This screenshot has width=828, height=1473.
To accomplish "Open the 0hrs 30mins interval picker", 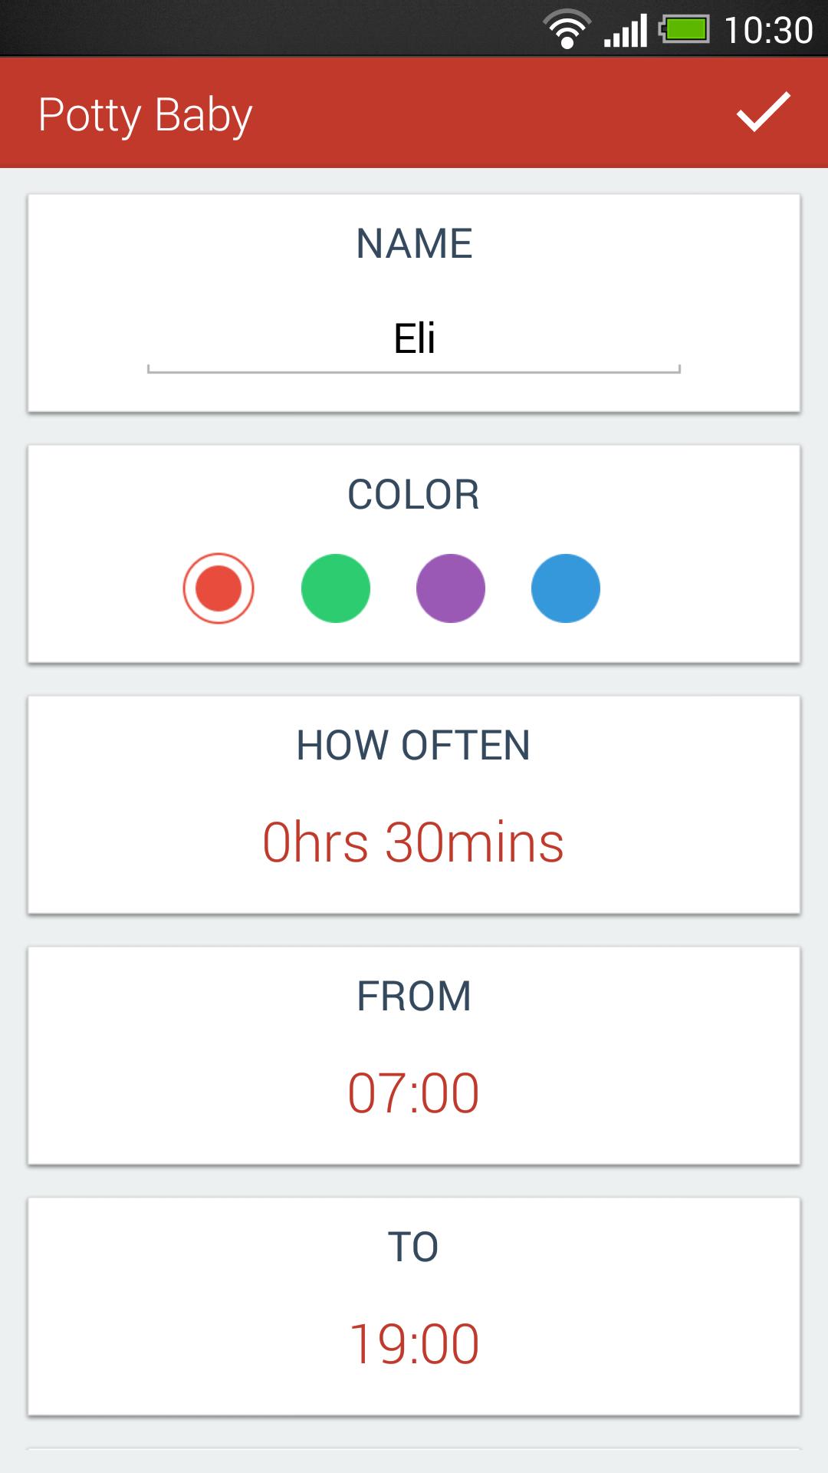I will coord(414,842).
